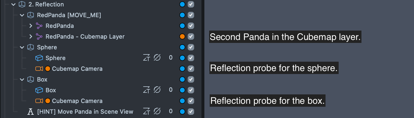This screenshot has width=414, height=118.
Task: Click the Sphere mesh cube icon
Action: click(39, 58)
